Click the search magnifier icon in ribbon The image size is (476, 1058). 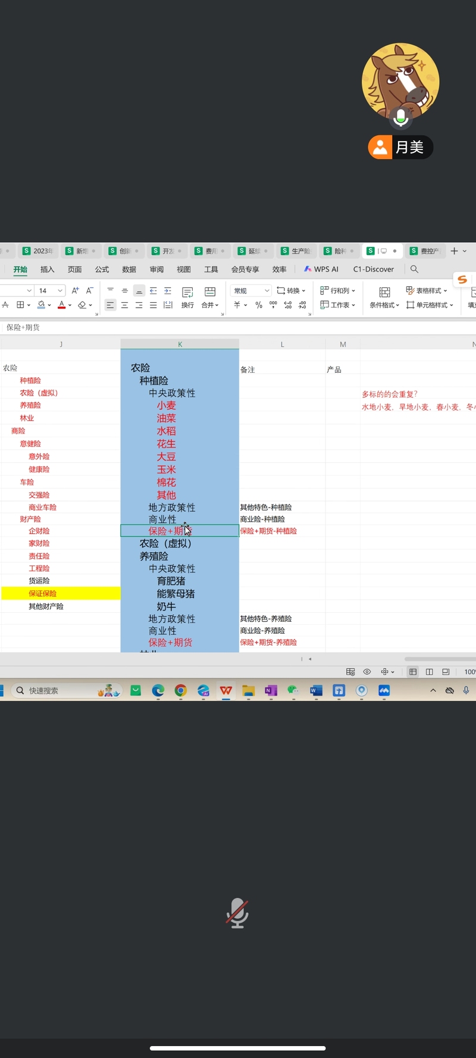tap(414, 269)
